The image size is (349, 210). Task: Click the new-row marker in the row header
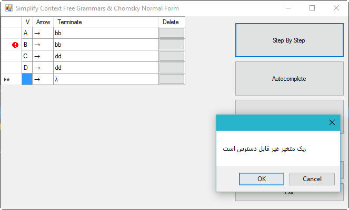pos(7,79)
